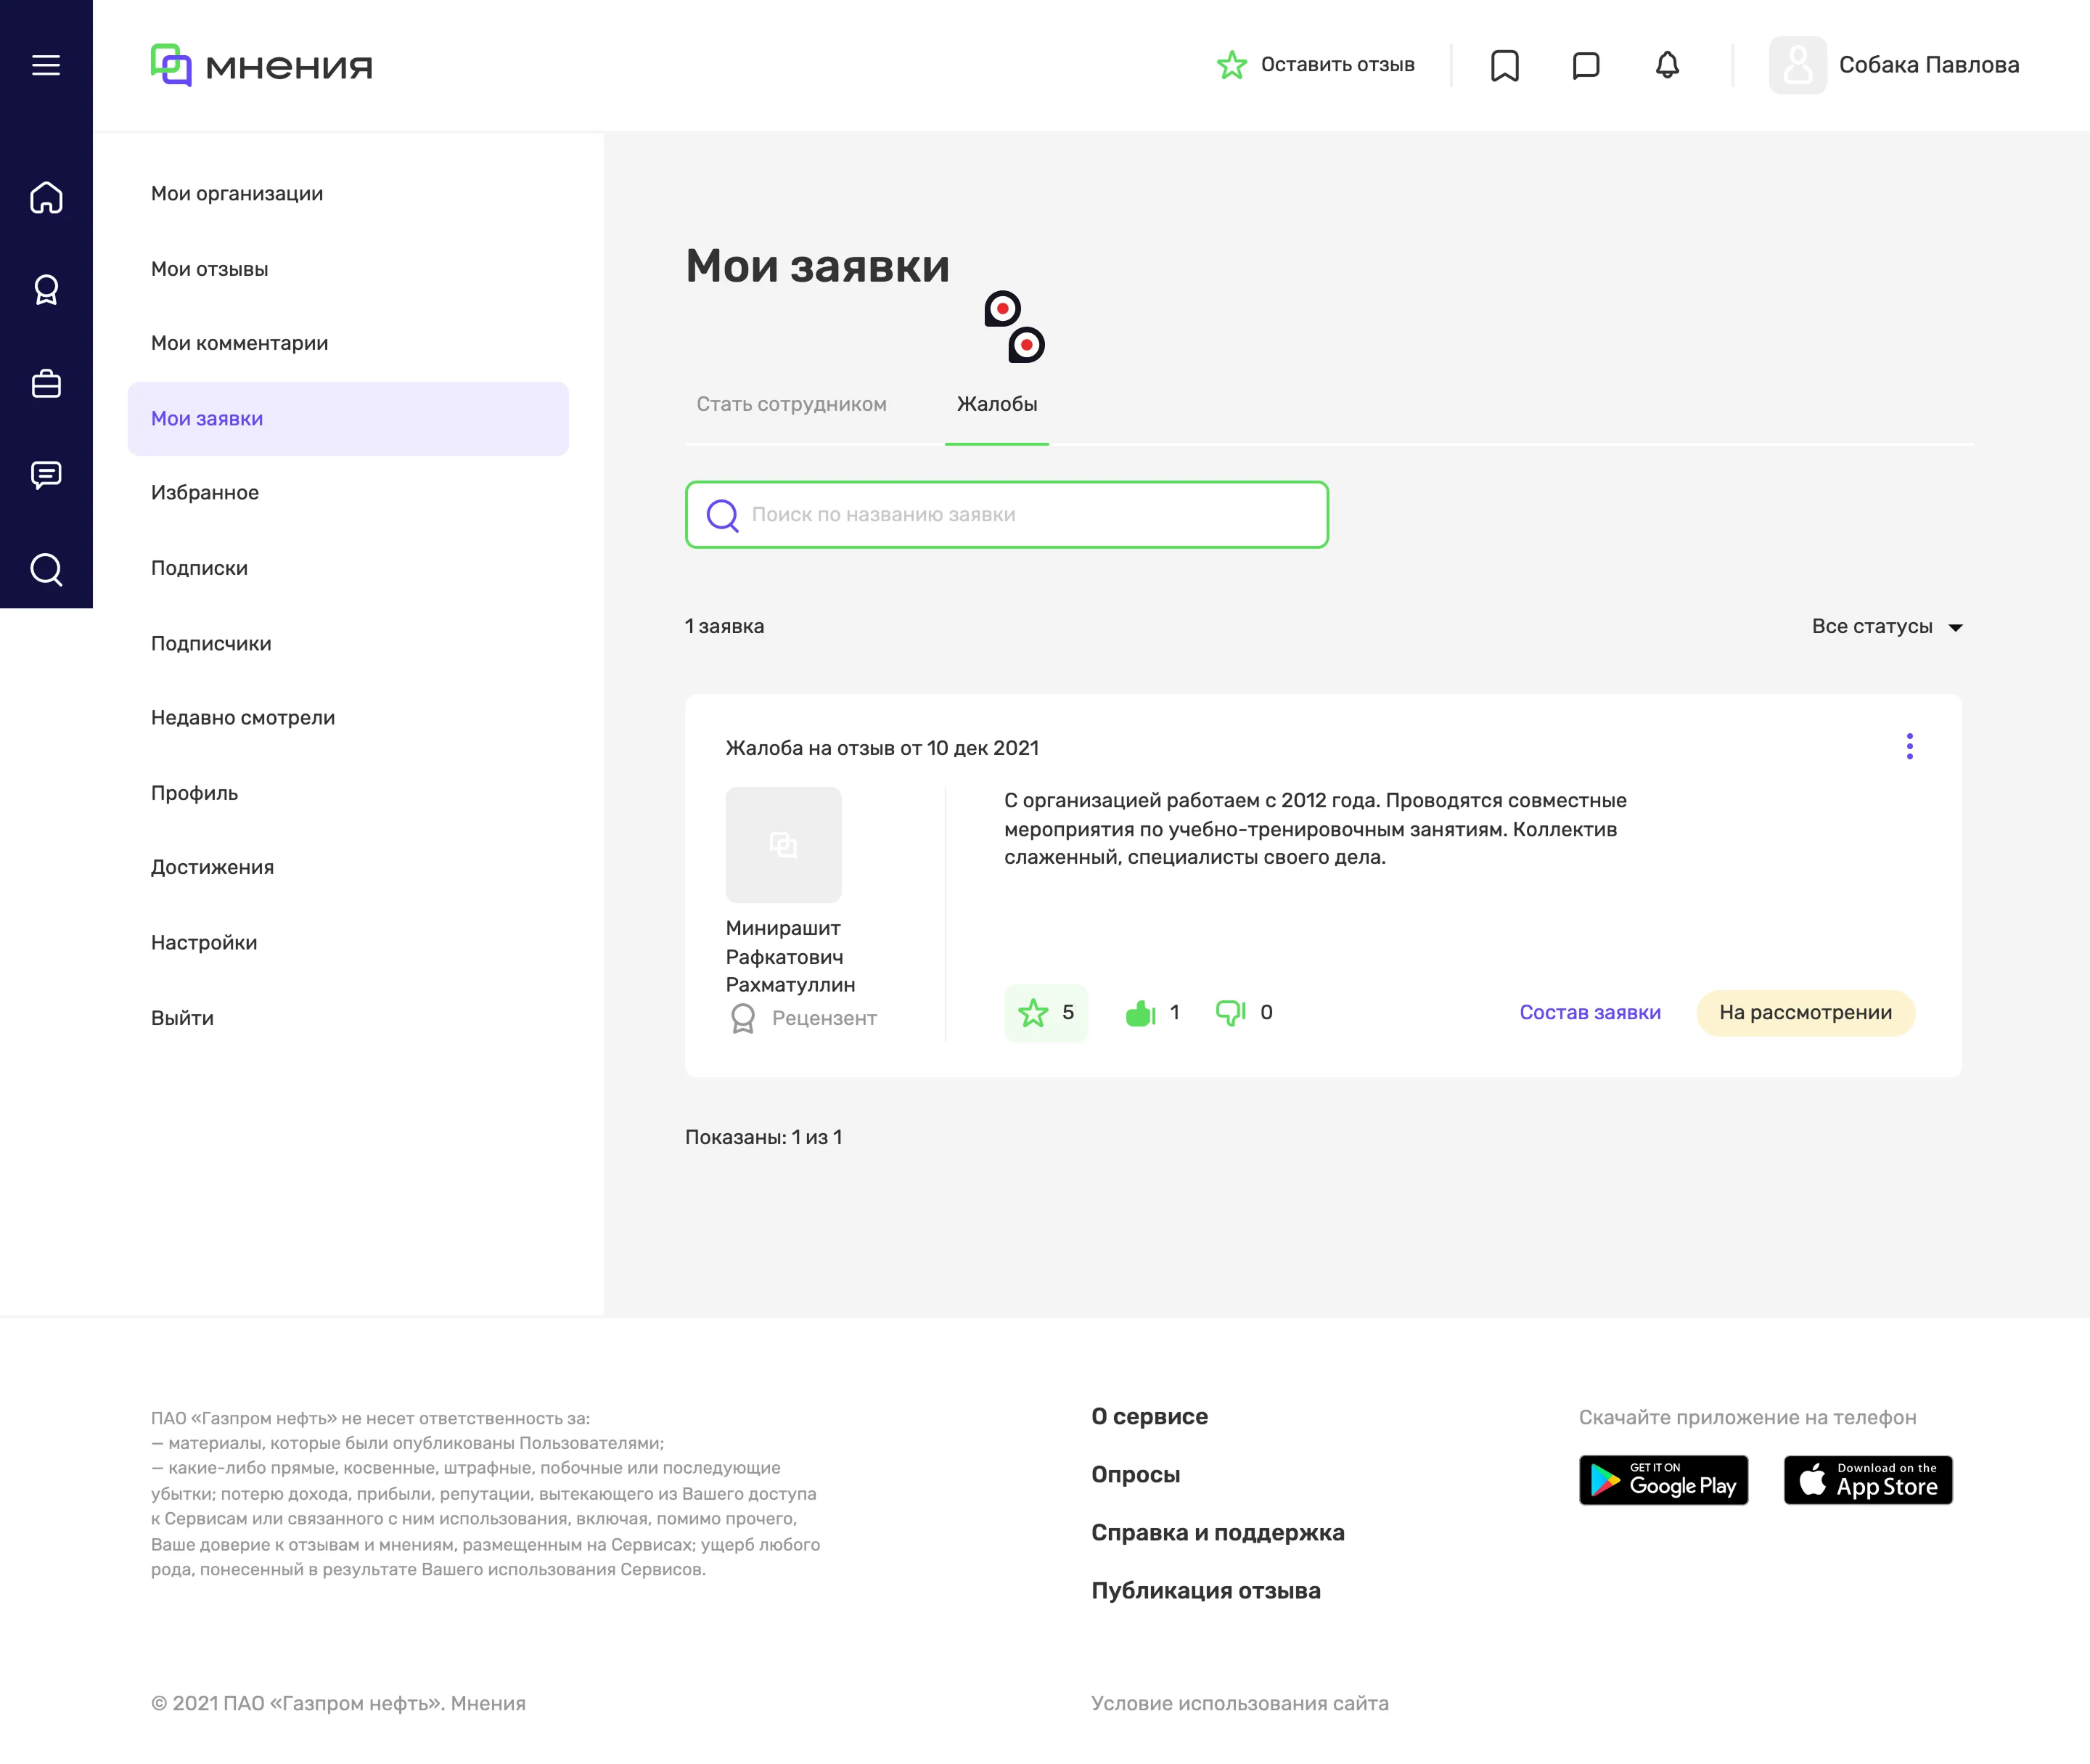This screenshot has width=2090, height=1764.
Task: Toggle the bookmark icon in the top bar
Action: click(1505, 65)
